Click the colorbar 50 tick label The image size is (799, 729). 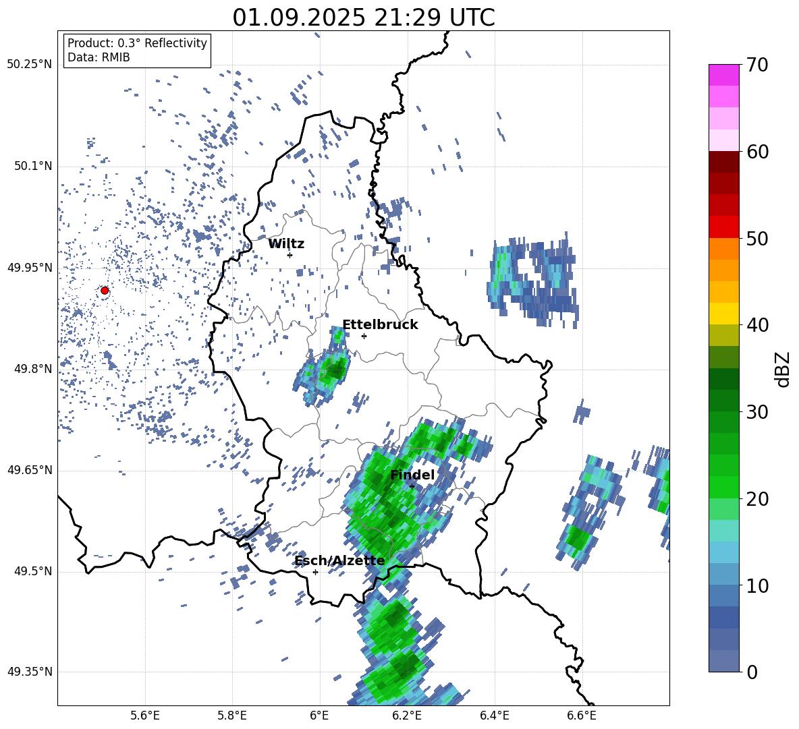pos(757,238)
